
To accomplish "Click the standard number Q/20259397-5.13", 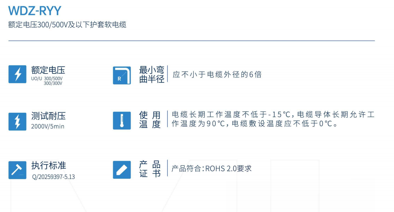I will (x=53, y=177).
